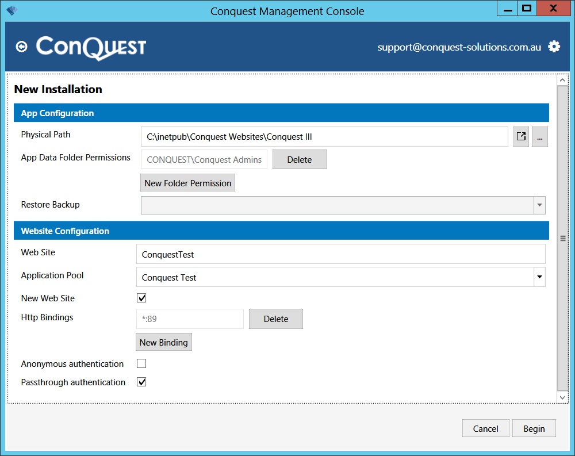Untick the New Web Site checkbox
The width and height of the screenshot is (575, 456).
[141, 298]
